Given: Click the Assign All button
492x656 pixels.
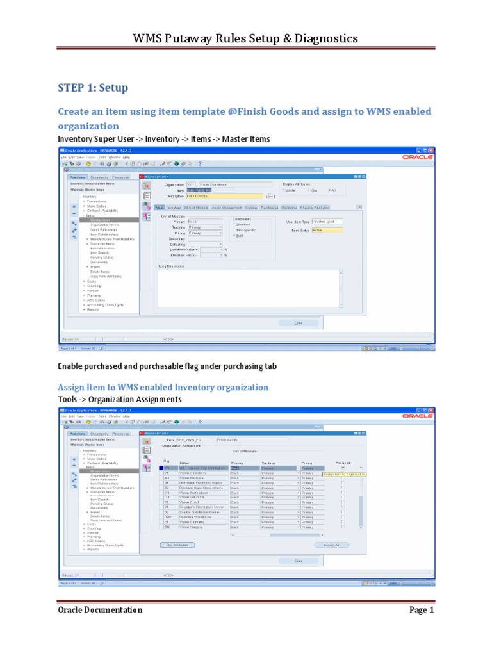Looking at the screenshot, I should tap(331, 545).
